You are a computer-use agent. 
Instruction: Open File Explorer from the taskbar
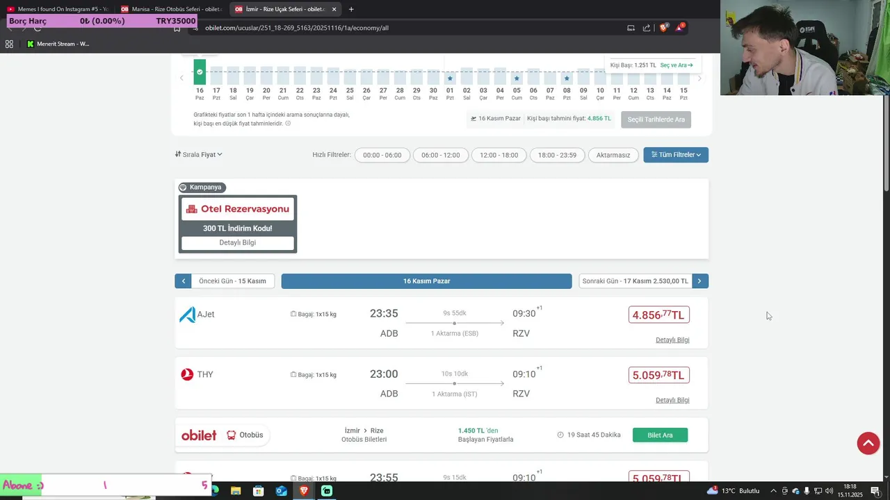pos(236,491)
